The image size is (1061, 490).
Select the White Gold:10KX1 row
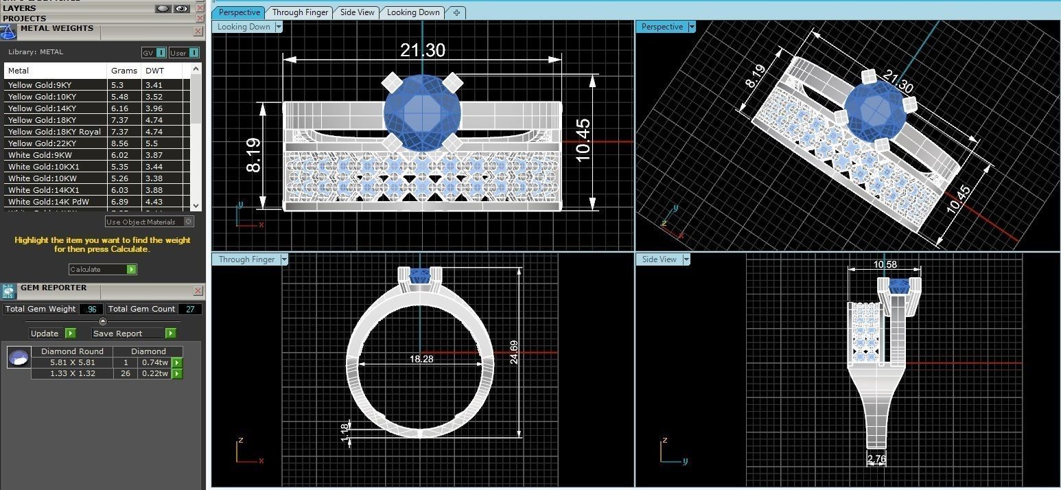[95, 167]
